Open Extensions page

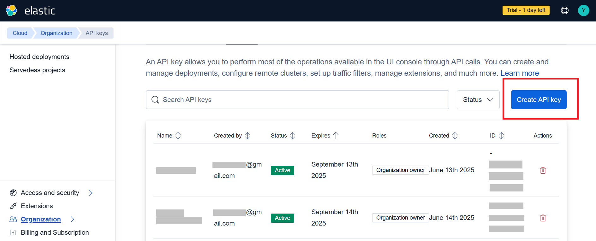coord(37,206)
